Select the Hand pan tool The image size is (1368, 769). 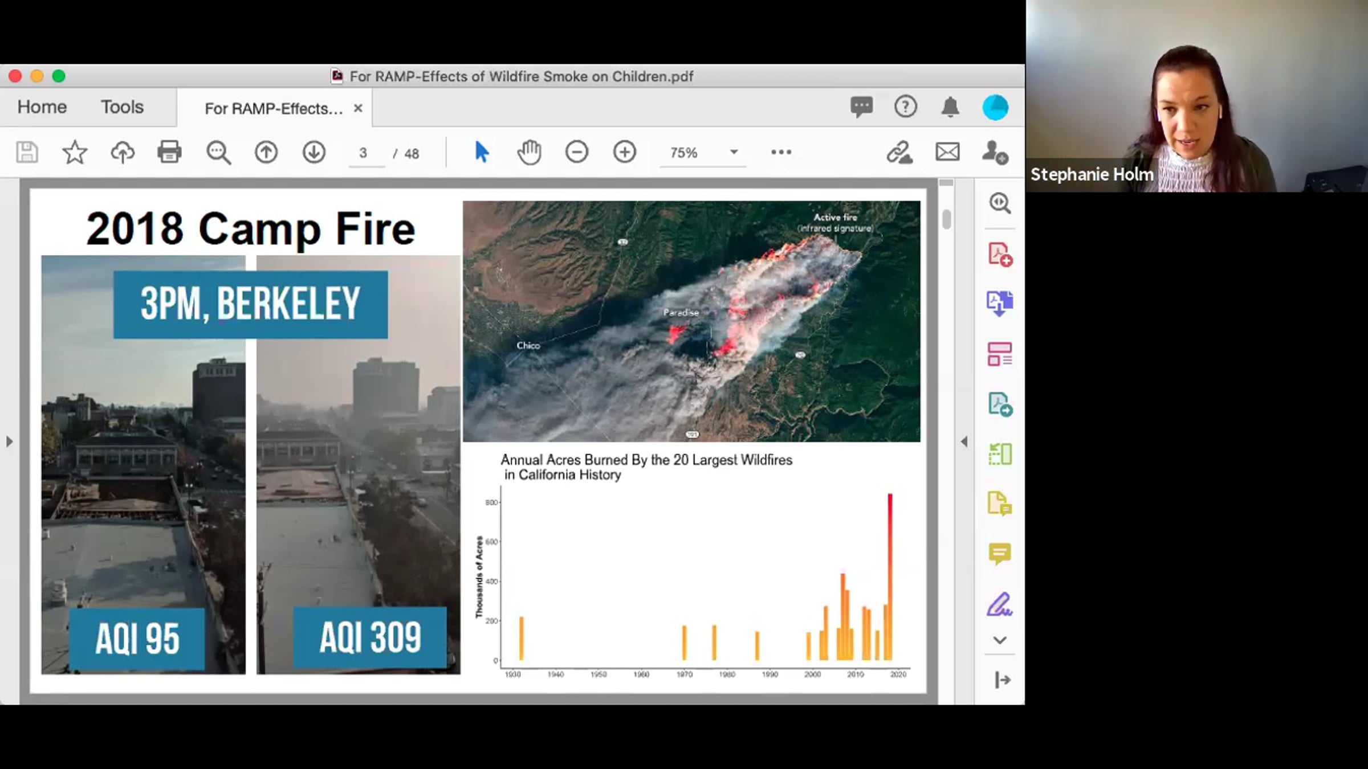point(529,152)
